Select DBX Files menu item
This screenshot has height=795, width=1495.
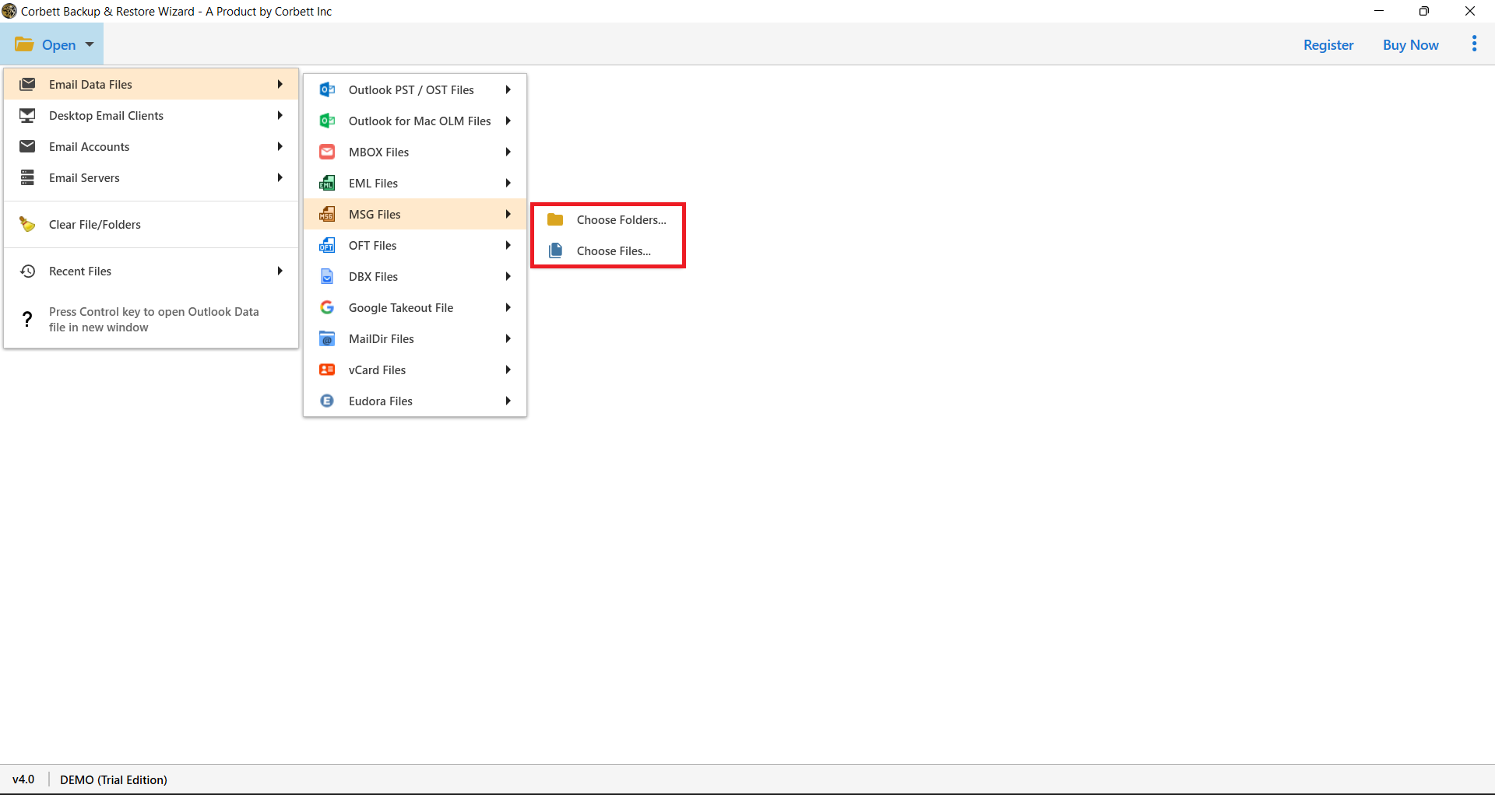pos(415,276)
